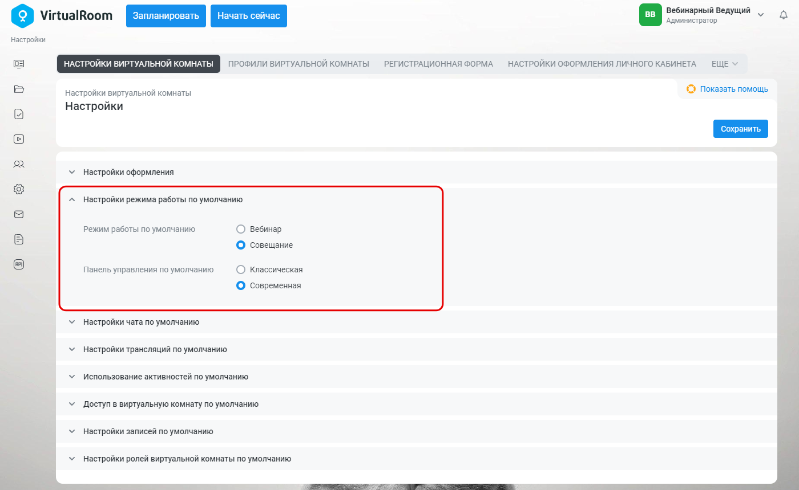Open the ЕЩЕ tab dropdown

[x=725, y=64]
